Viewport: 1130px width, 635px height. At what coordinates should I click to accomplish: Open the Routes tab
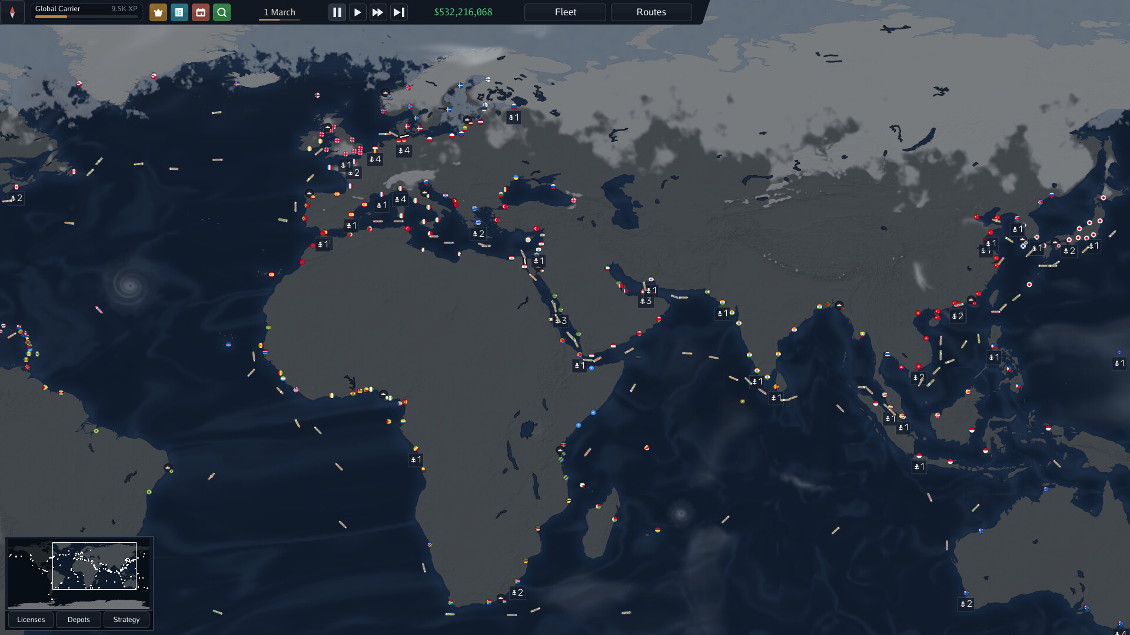click(651, 12)
